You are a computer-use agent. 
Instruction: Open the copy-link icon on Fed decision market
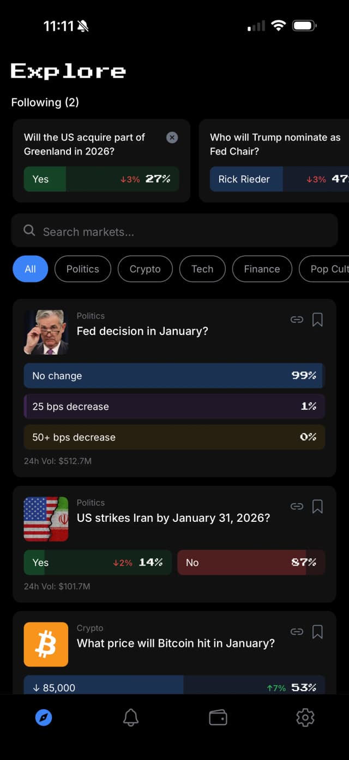[x=297, y=320]
